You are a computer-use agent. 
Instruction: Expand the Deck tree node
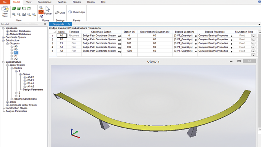point(7,102)
